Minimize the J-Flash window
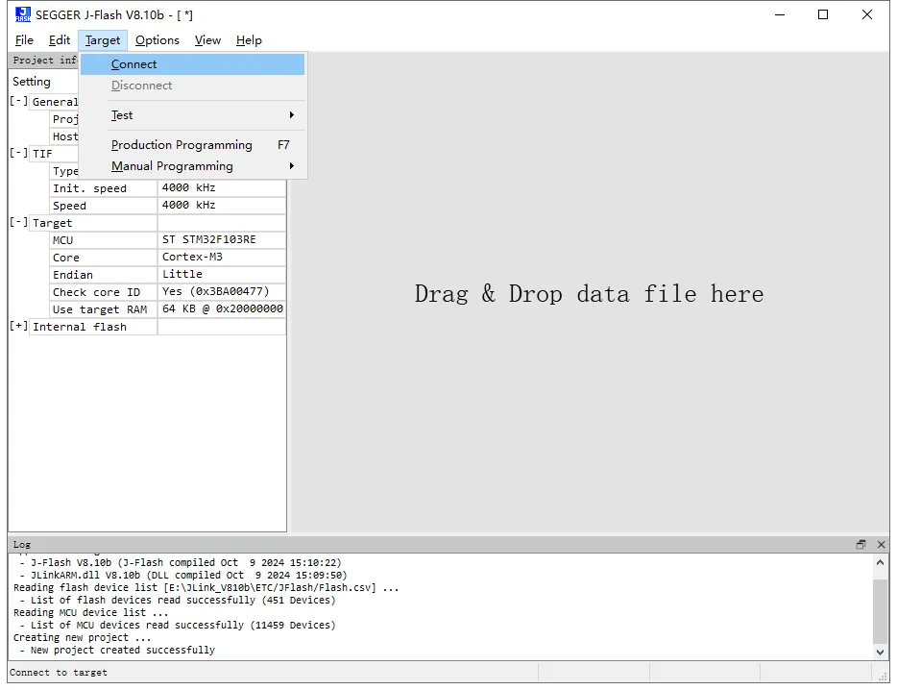Image resolution: width=897 pixels, height=690 pixels. 780,14
